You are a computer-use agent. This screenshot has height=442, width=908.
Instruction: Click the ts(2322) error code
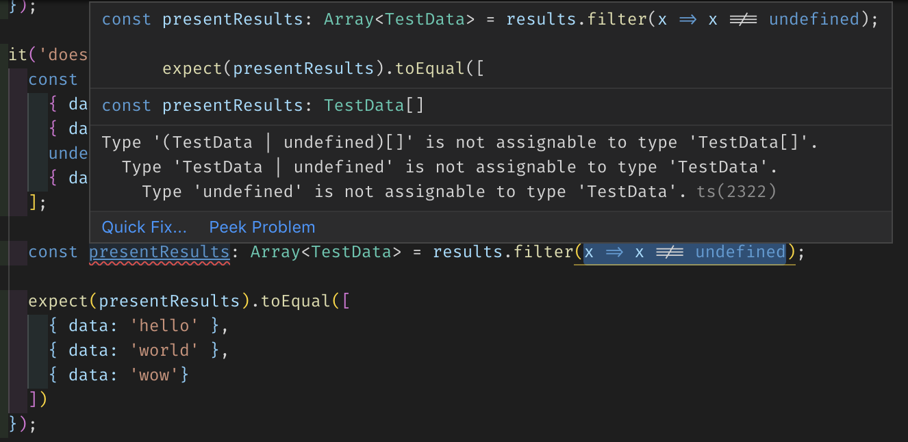pyautogui.click(x=736, y=192)
